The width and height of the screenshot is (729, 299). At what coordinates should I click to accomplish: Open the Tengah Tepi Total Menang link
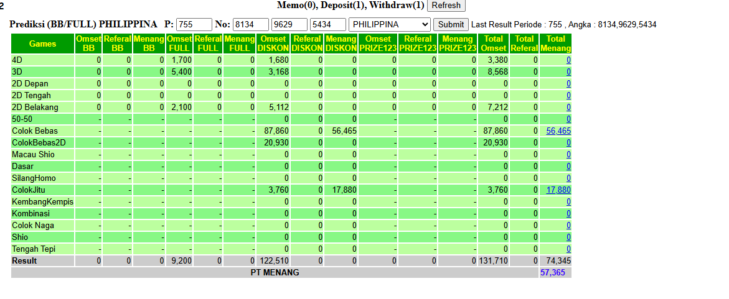pos(568,249)
